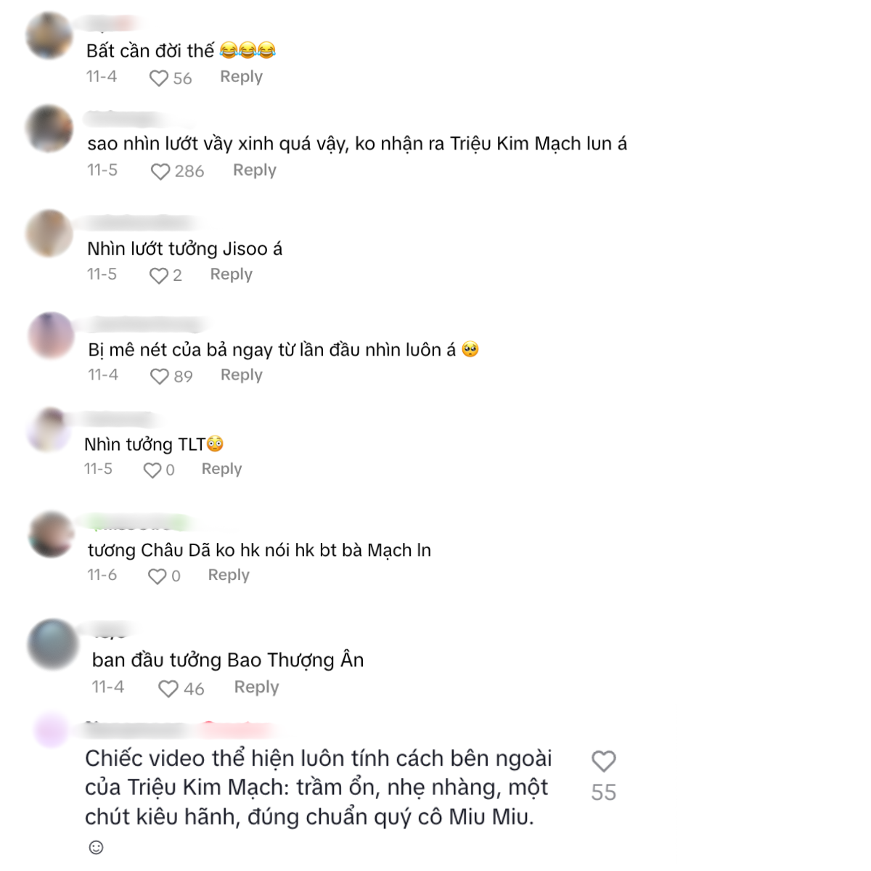Image resolution: width=871 pixels, height=871 pixels.
Task: Open profile picture beside Jisoo comment
Action: (x=49, y=233)
